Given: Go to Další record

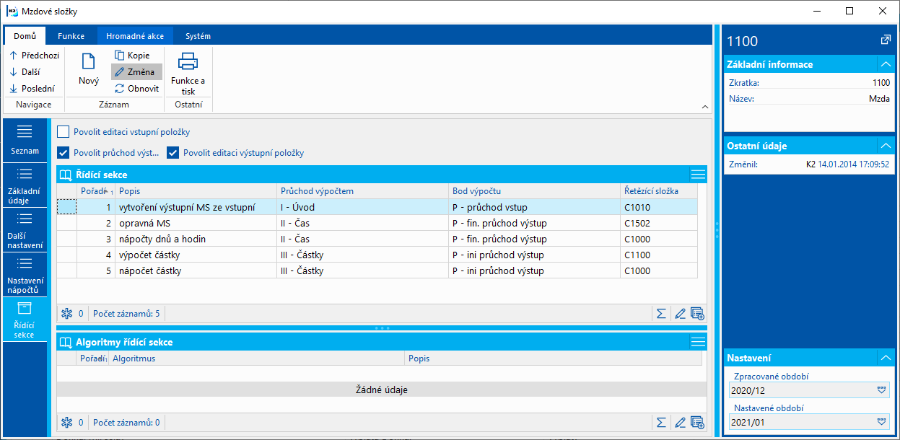Looking at the screenshot, I should 25,72.
